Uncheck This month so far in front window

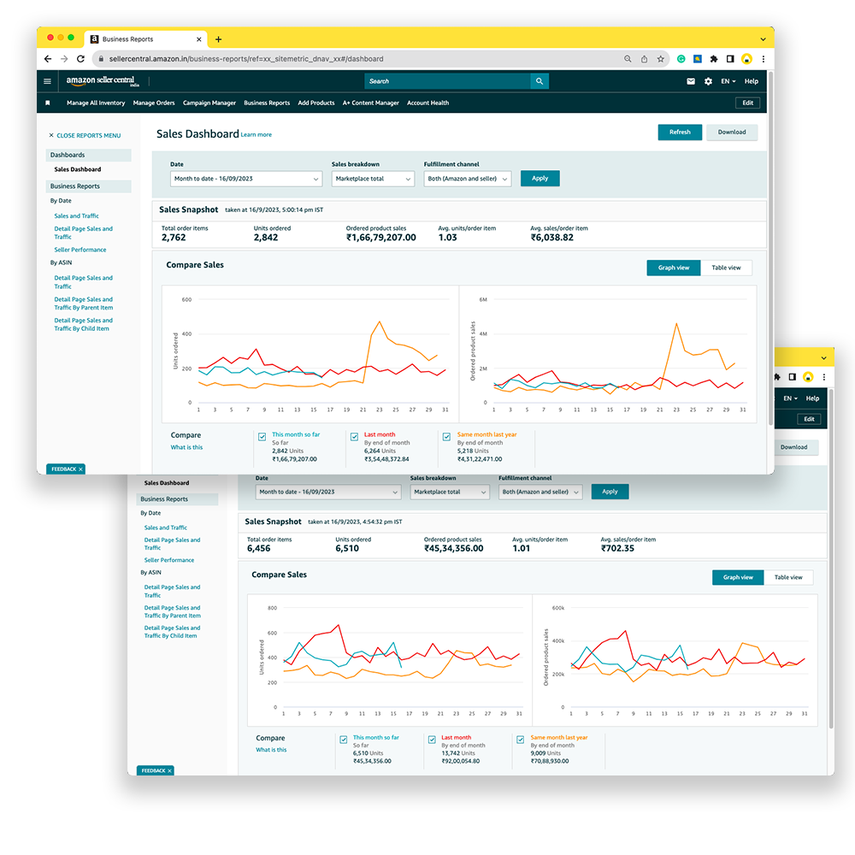[x=262, y=437]
